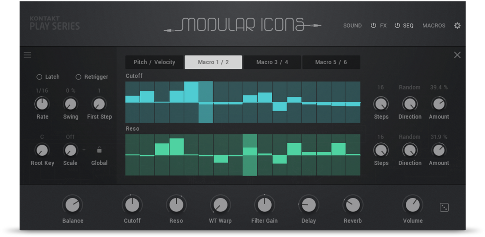Image resolution: width=485 pixels, height=237 pixels.
Task: Open the Macro 5 / 6 tab
Action: click(x=331, y=62)
